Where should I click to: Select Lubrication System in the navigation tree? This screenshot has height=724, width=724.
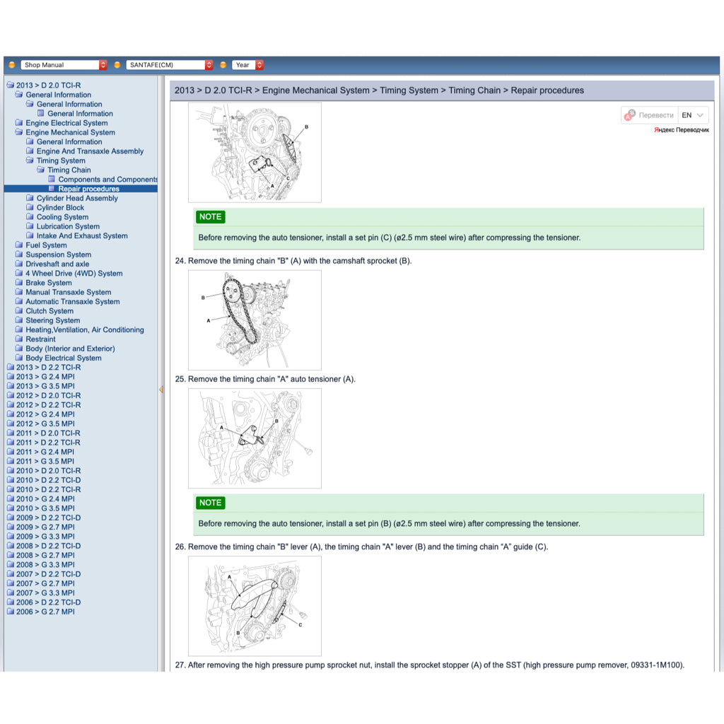coord(69,226)
